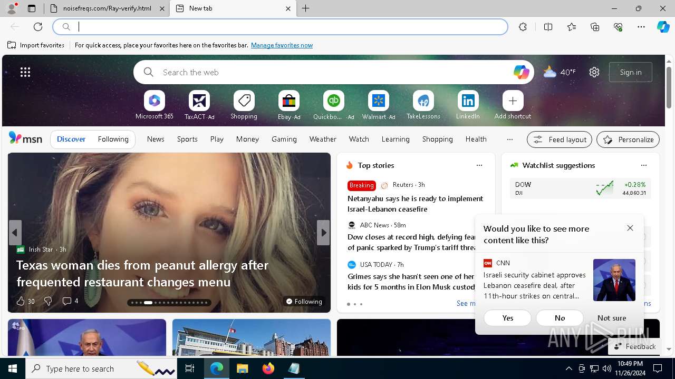Refresh the page

(x=38, y=27)
